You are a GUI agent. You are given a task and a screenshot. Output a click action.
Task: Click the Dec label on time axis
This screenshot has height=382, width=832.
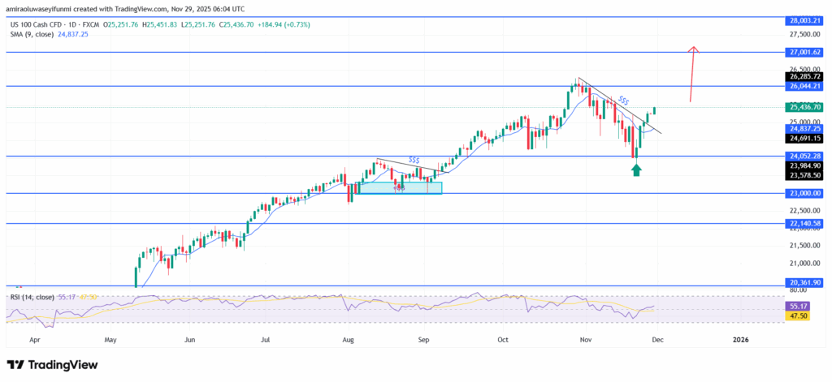pyautogui.click(x=656, y=339)
